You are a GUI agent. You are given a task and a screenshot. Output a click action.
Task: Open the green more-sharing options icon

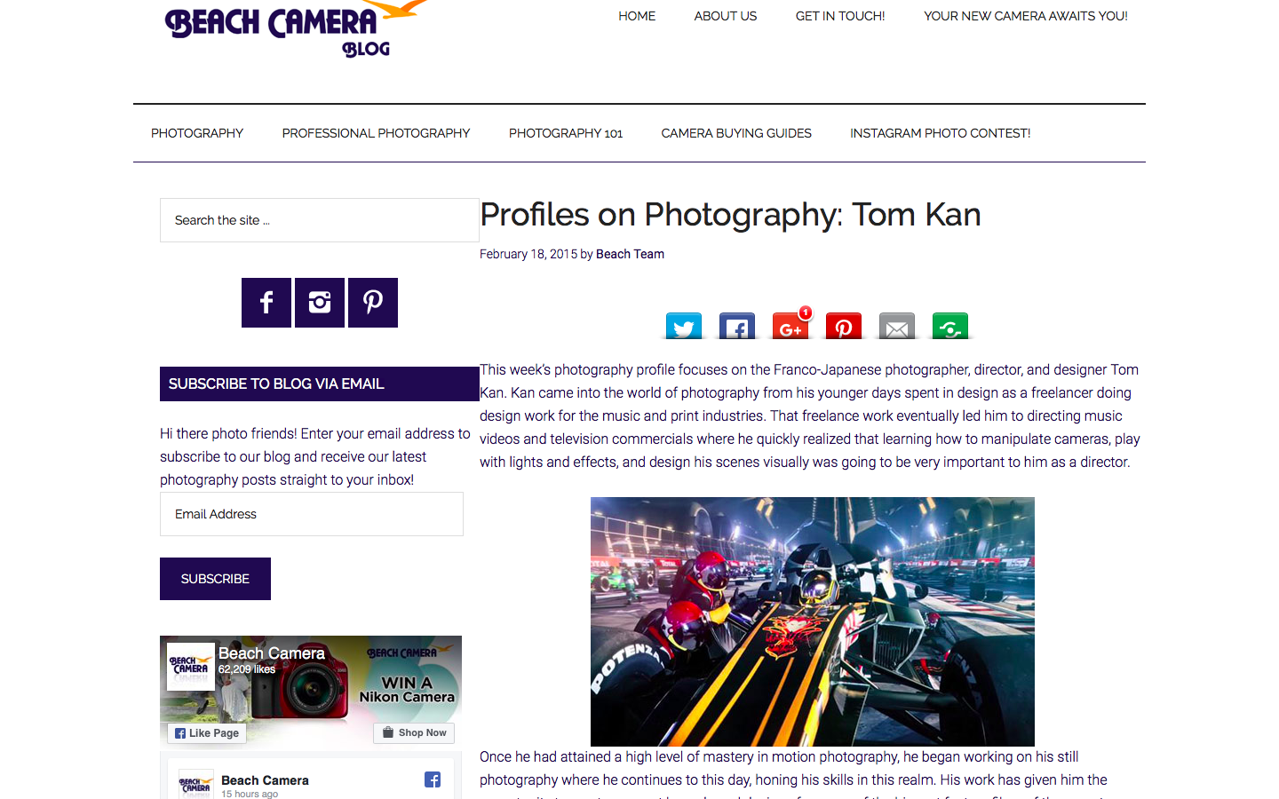tap(950, 326)
